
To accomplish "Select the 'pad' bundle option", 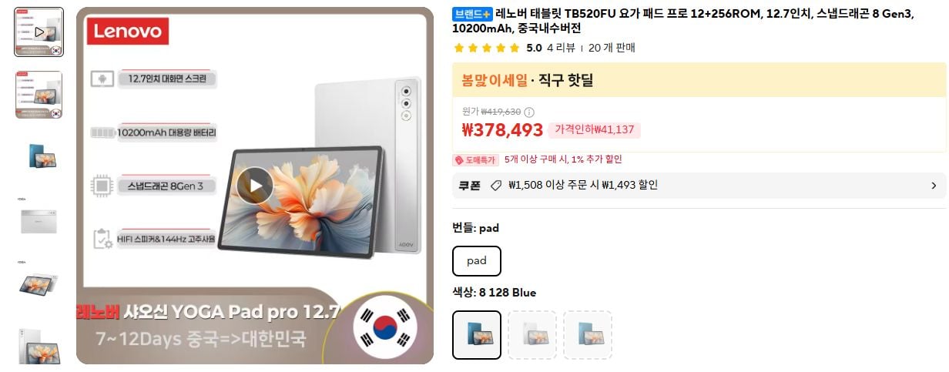I will pyautogui.click(x=477, y=261).
